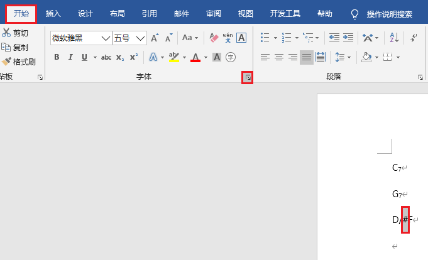Click the 操作说明搜索 search box

(389, 14)
